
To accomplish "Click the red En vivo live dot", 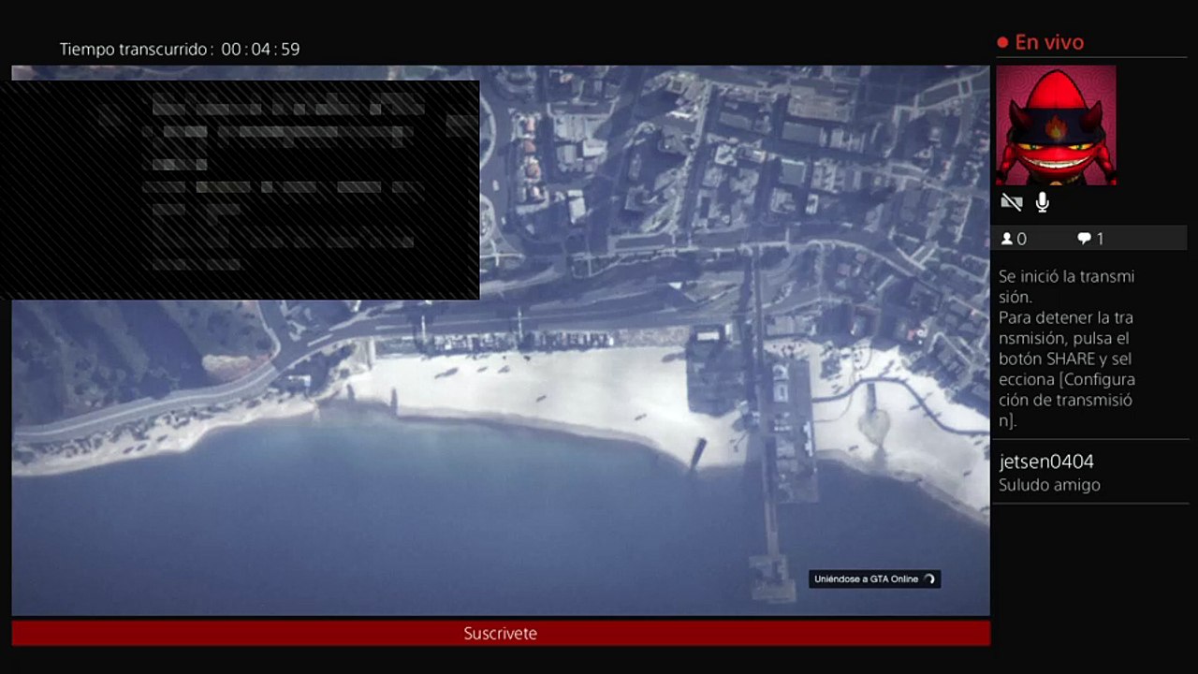I will point(1002,42).
